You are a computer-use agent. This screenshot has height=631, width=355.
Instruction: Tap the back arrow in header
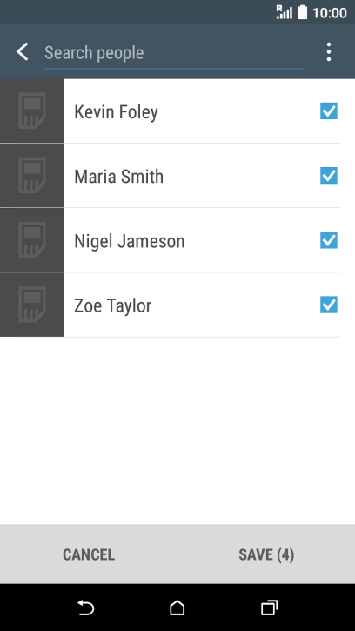point(23,52)
